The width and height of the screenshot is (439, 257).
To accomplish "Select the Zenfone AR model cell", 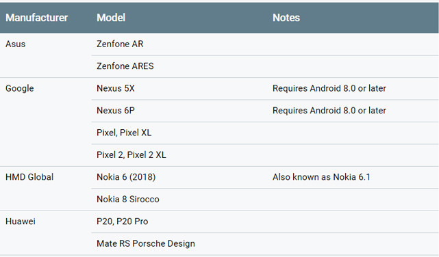I will [x=120, y=44].
